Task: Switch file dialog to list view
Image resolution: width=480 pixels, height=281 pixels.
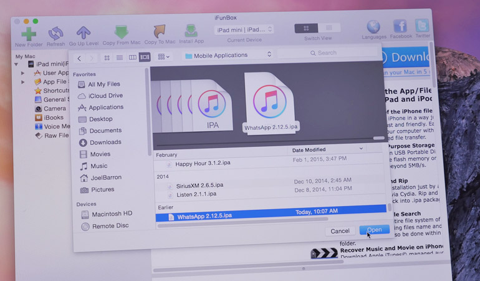Action: click(119, 57)
